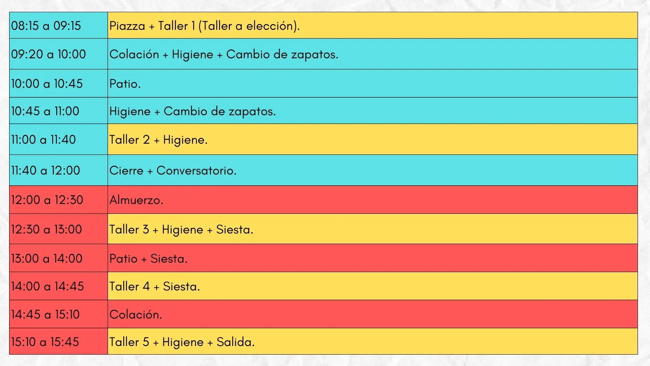Select the 09:20 a 10:00 time cell

pyautogui.click(x=59, y=54)
